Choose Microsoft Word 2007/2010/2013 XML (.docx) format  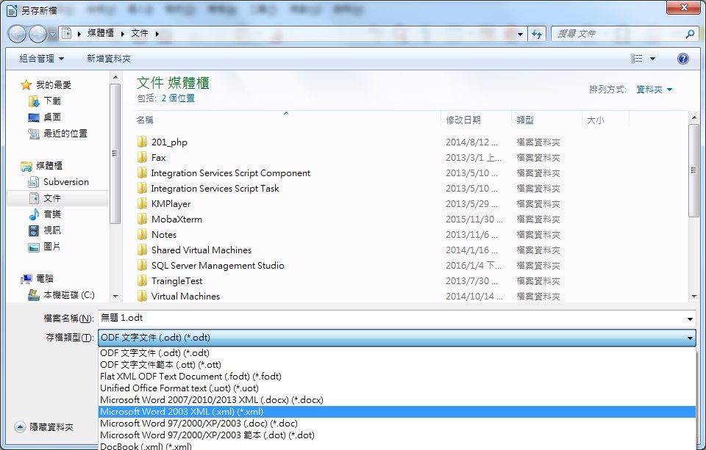click(212, 400)
